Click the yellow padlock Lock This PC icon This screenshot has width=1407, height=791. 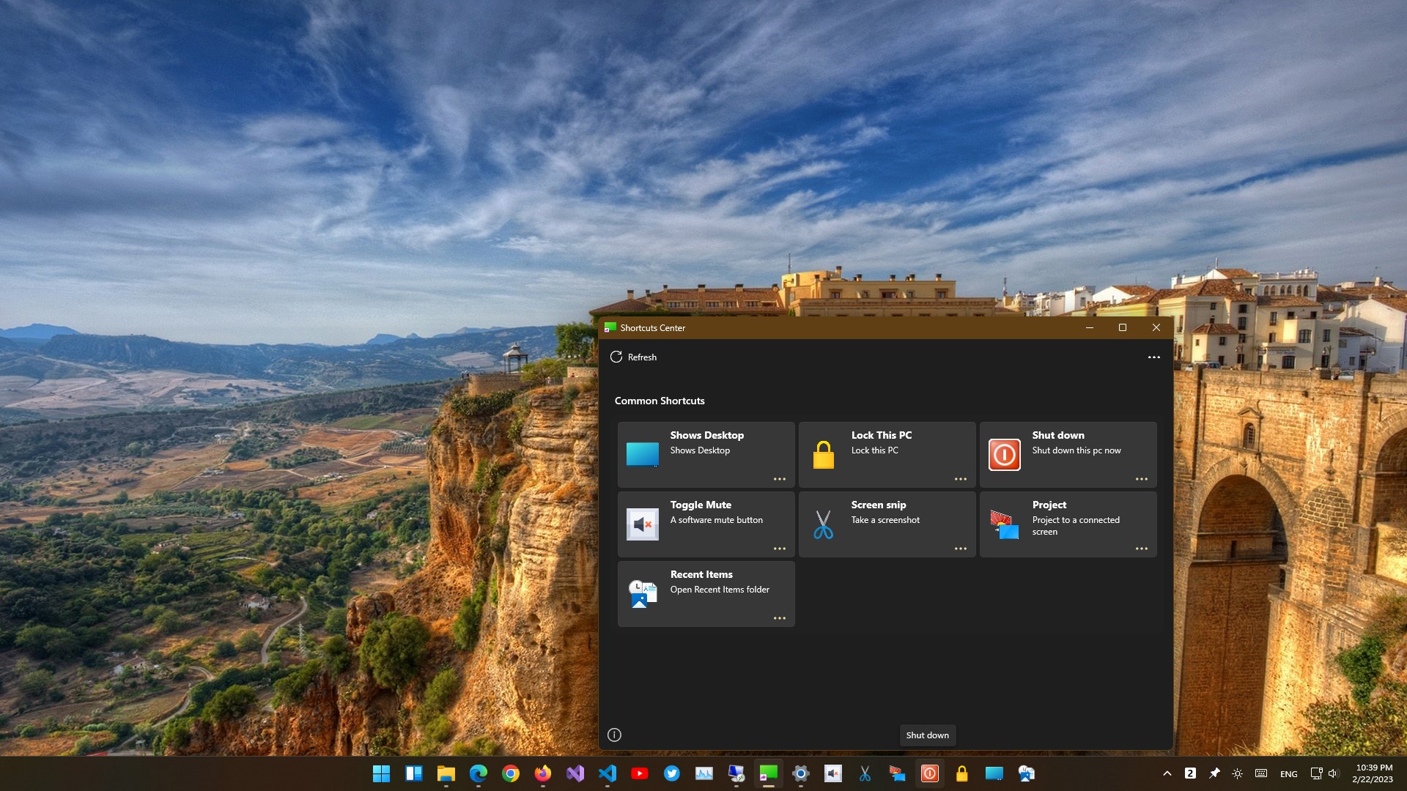[x=823, y=455]
